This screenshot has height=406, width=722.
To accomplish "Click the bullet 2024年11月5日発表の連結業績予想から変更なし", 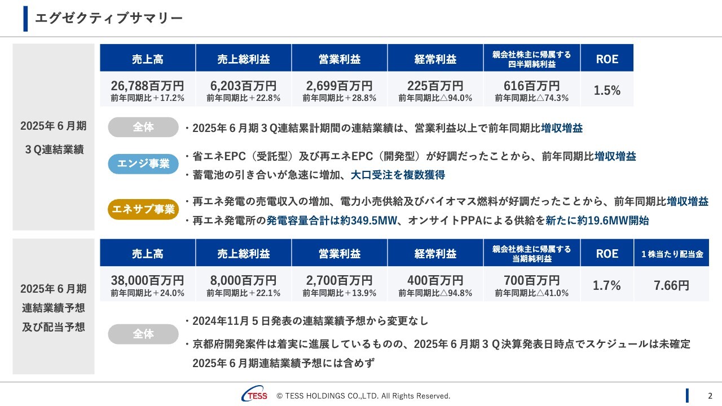I will pos(306,321).
